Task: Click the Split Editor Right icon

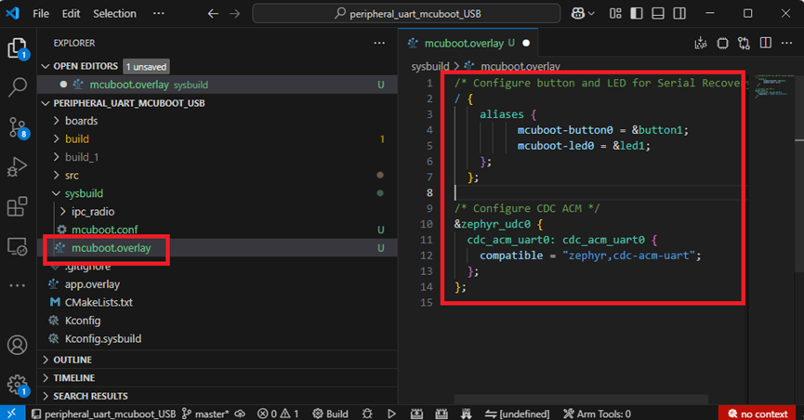Action: pyautogui.click(x=765, y=43)
